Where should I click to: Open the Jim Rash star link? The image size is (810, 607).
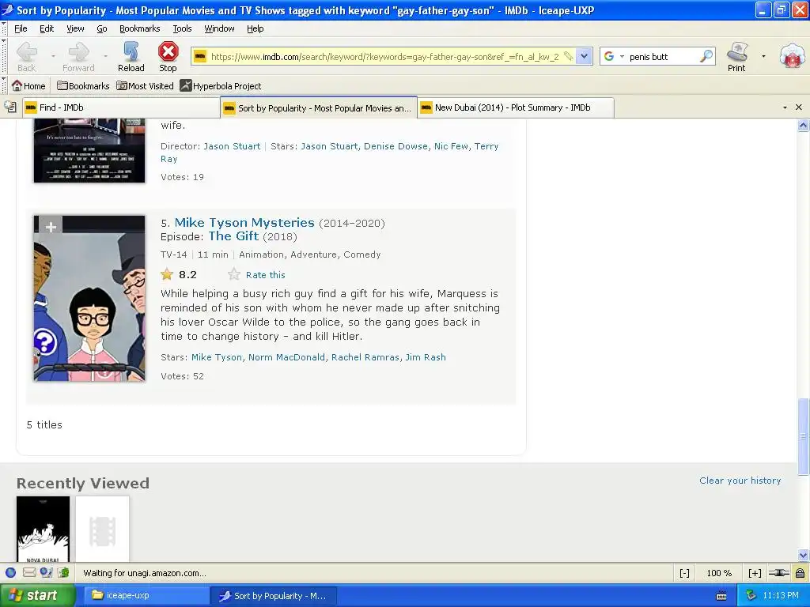click(x=425, y=357)
